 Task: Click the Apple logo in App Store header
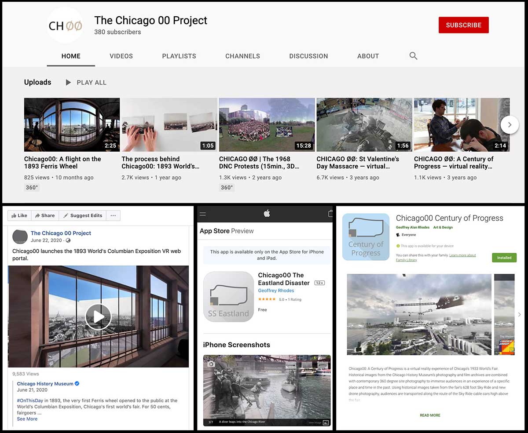[x=267, y=214]
